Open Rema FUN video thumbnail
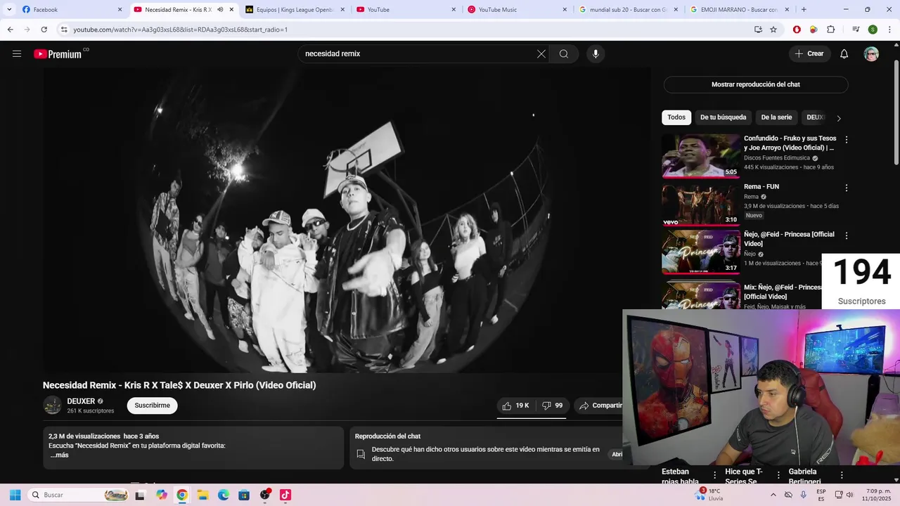This screenshot has width=900, height=506. tap(701, 204)
